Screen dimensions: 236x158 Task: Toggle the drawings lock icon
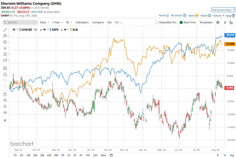coord(5,74)
